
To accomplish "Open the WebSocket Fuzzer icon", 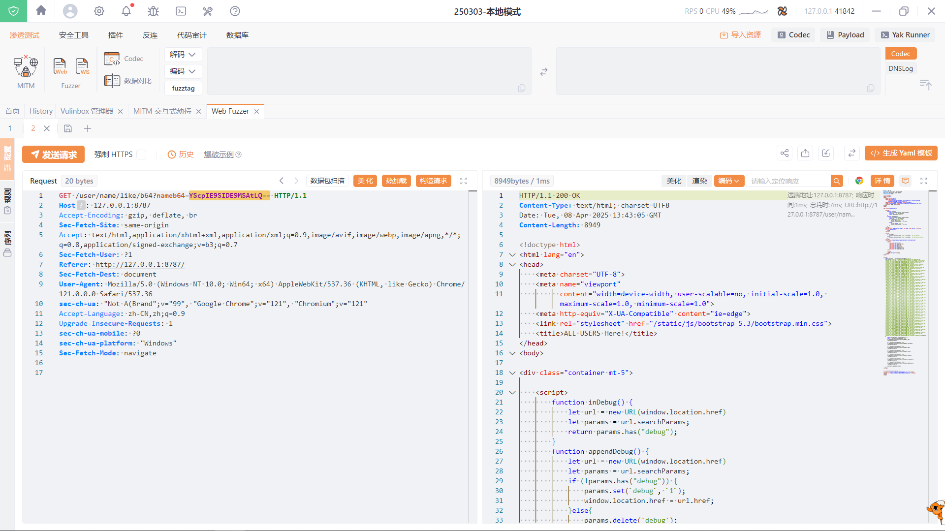I will (82, 66).
